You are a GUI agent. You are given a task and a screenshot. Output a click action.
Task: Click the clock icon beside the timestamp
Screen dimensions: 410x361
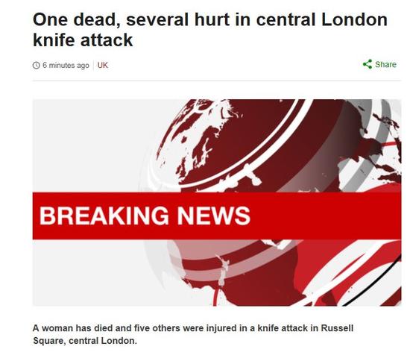[x=36, y=65]
